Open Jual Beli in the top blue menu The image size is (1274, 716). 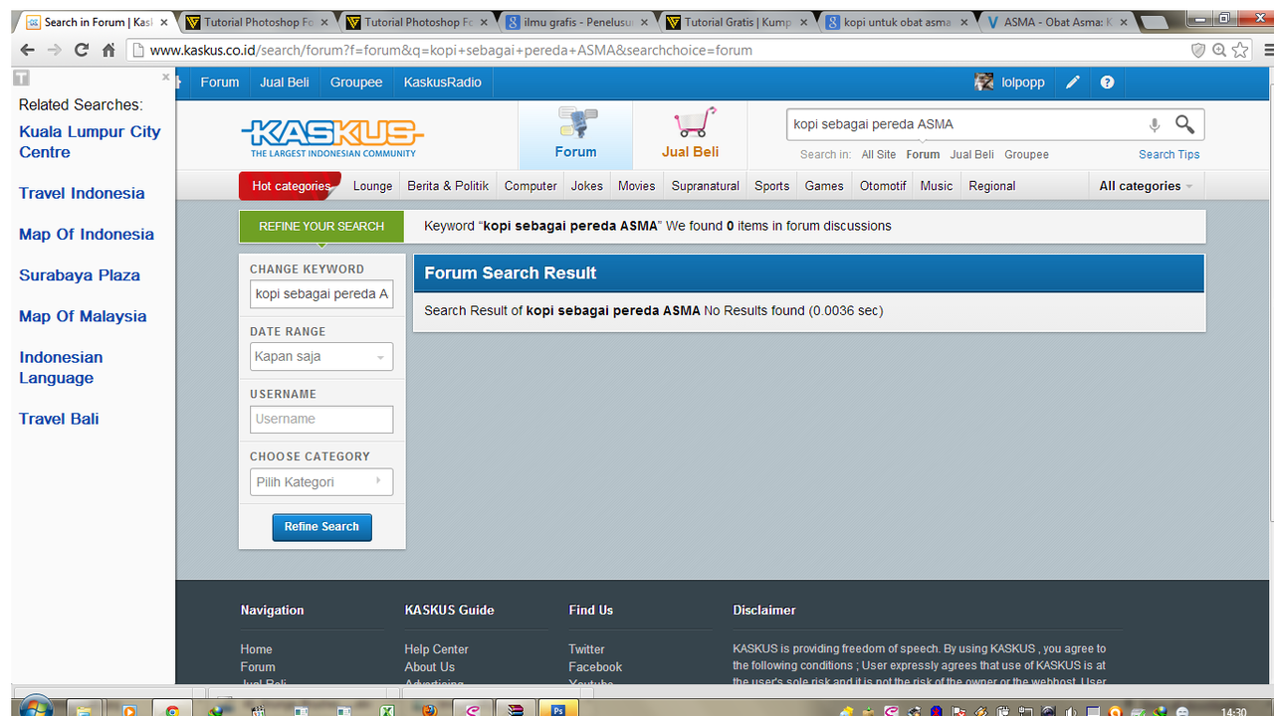pyautogui.click(x=285, y=83)
